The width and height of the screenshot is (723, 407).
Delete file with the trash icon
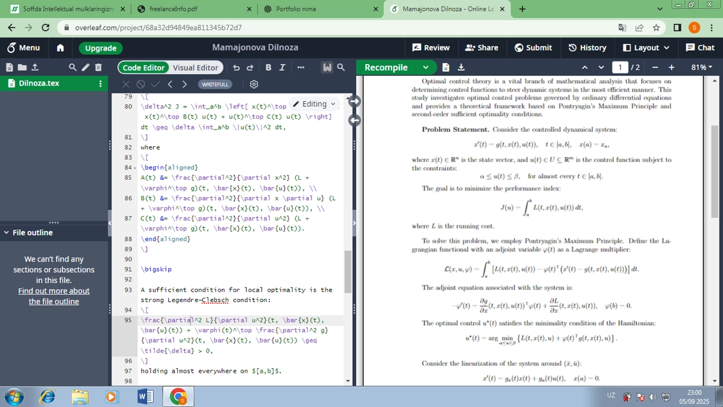98,68
